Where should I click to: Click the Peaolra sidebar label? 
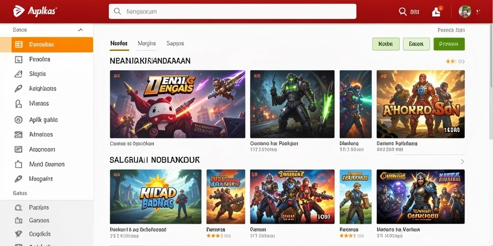coord(39,59)
